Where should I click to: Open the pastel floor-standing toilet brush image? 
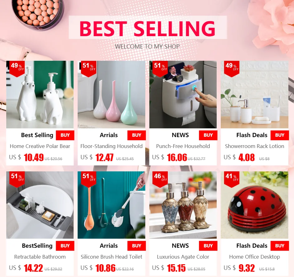(x=111, y=94)
